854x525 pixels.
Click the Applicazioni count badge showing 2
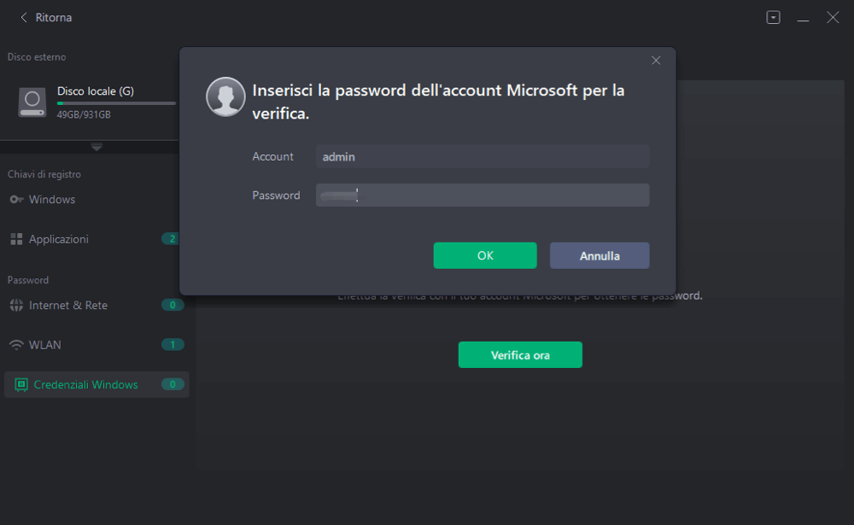(171, 238)
